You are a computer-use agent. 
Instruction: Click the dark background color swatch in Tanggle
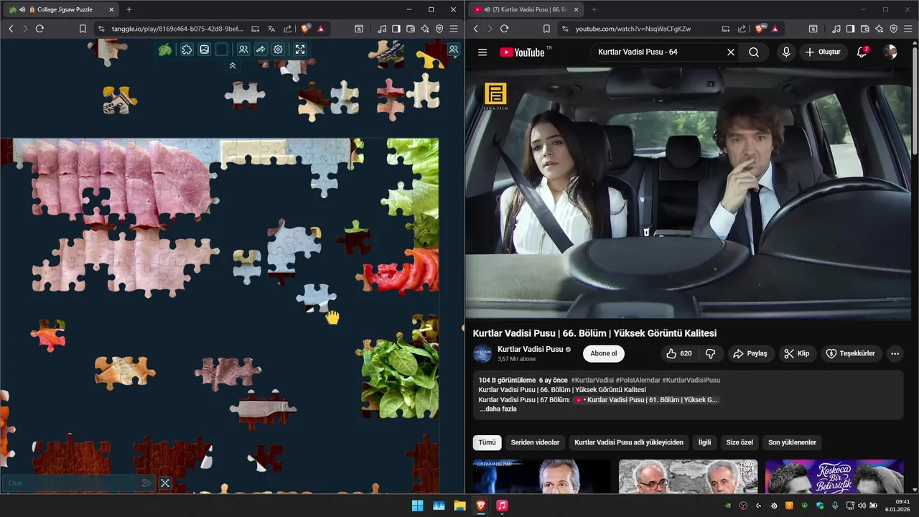pyautogui.click(x=222, y=50)
